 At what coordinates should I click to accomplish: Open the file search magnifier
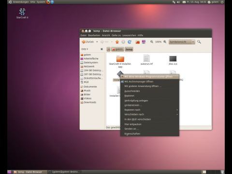click(x=199, y=42)
